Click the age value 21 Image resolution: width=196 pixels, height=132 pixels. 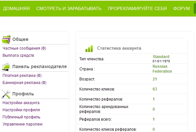(155, 79)
